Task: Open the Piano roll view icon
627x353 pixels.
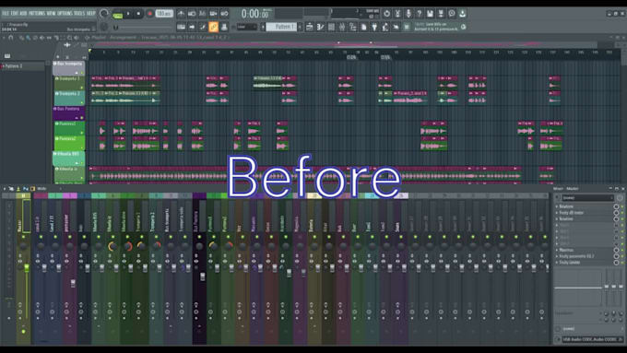Action: coord(320,27)
